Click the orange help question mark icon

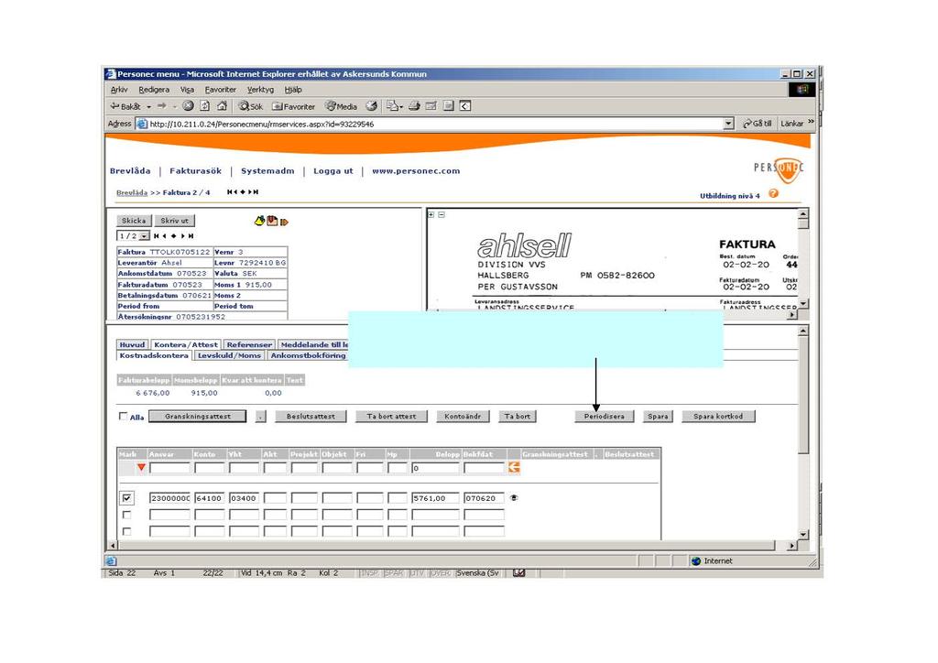[773, 194]
